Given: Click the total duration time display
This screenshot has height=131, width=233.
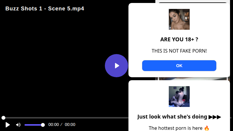Looking at the screenshot, I should (70, 125).
